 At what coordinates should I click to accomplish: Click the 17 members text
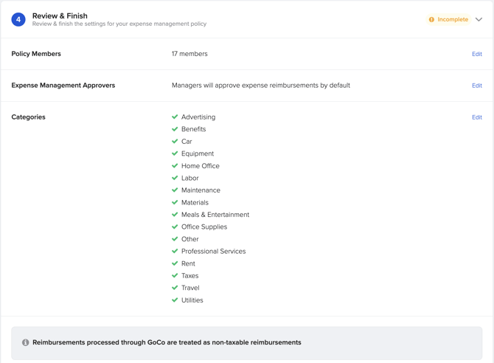coord(189,54)
